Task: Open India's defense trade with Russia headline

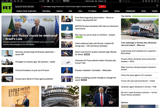Action: (94, 45)
